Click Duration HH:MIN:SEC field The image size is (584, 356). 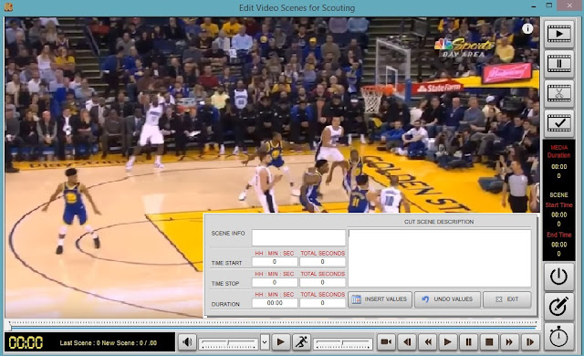(x=275, y=303)
